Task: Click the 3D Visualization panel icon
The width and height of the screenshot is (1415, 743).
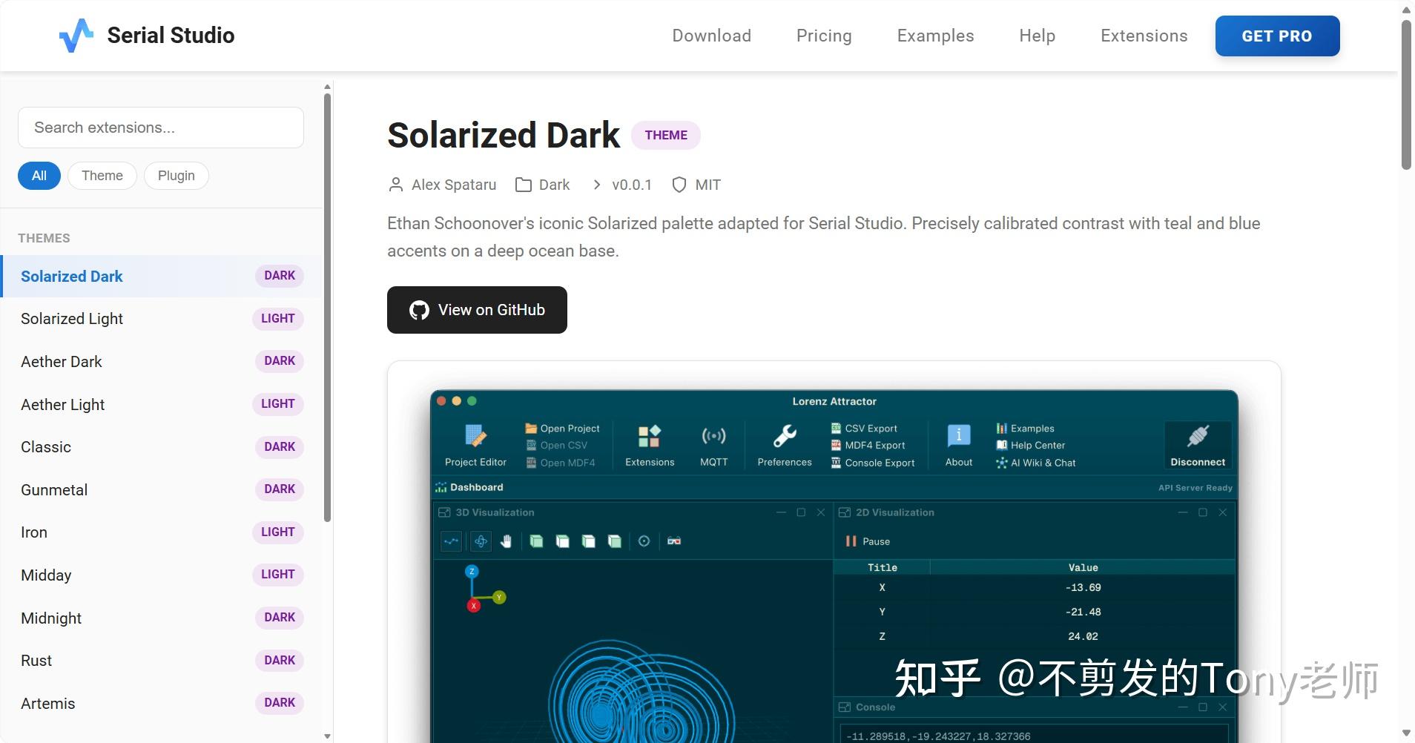Action: point(444,512)
